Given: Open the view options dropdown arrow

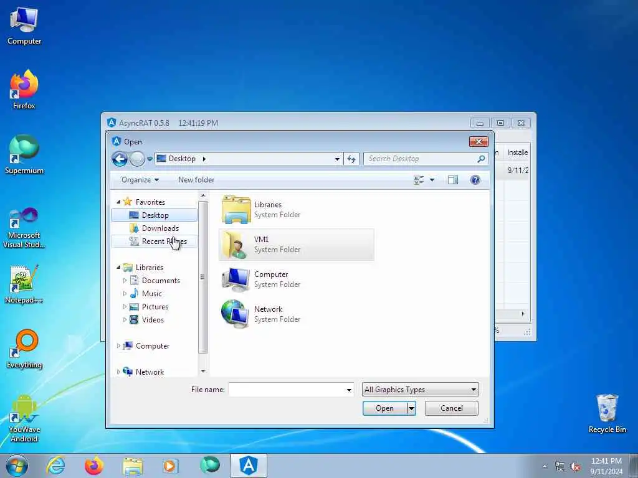Looking at the screenshot, I should [x=432, y=180].
